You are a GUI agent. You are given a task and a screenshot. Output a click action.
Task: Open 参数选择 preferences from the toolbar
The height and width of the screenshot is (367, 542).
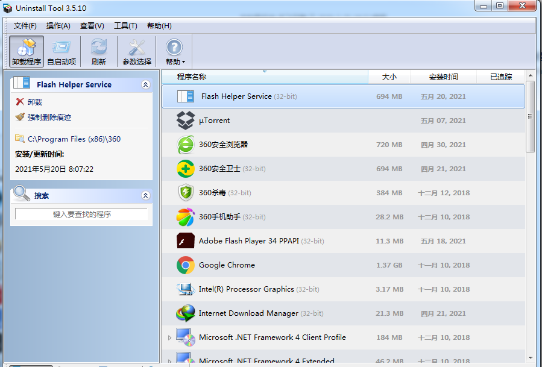pos(137,51)
